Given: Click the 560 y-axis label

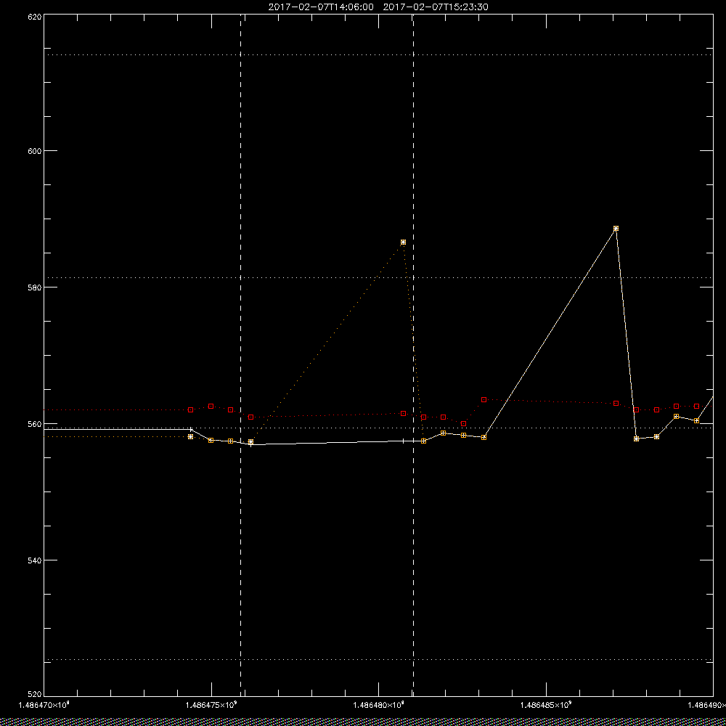Looking at the screenshot, I should (x=35, y=424).
